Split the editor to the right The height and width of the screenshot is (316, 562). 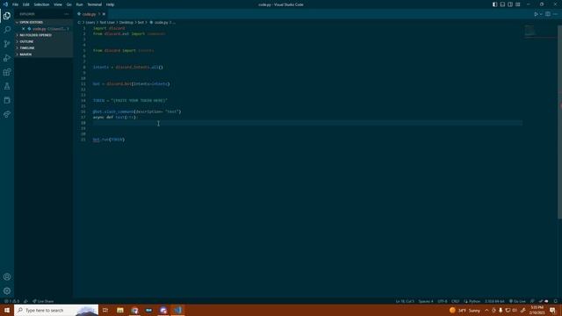tap(548, 14)
